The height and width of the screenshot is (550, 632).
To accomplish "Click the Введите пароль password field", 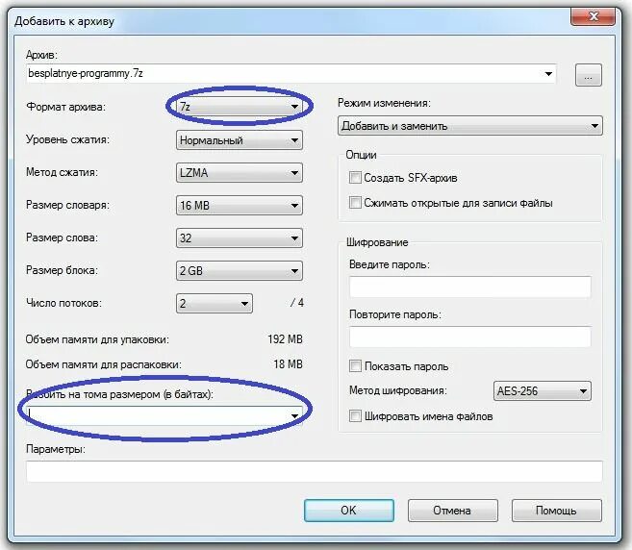I will 470,287.
